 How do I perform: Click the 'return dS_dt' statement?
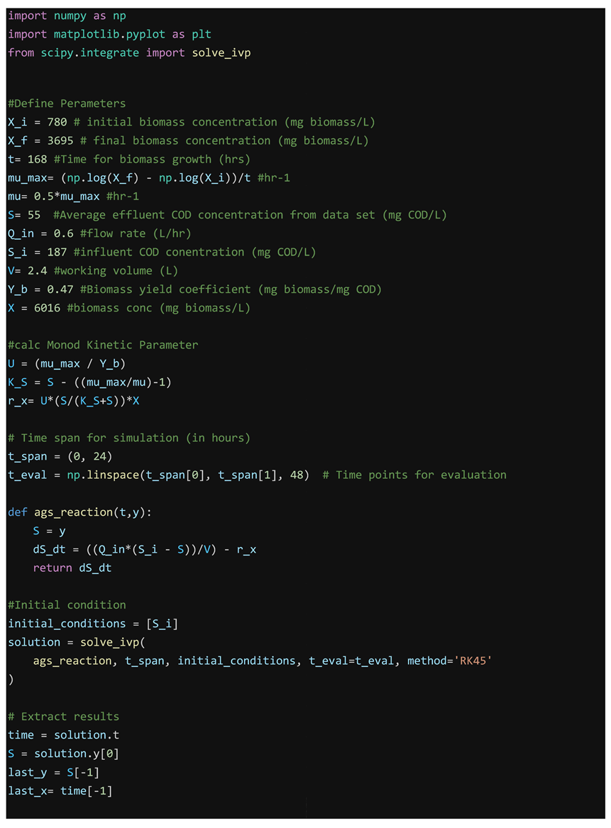72,568
